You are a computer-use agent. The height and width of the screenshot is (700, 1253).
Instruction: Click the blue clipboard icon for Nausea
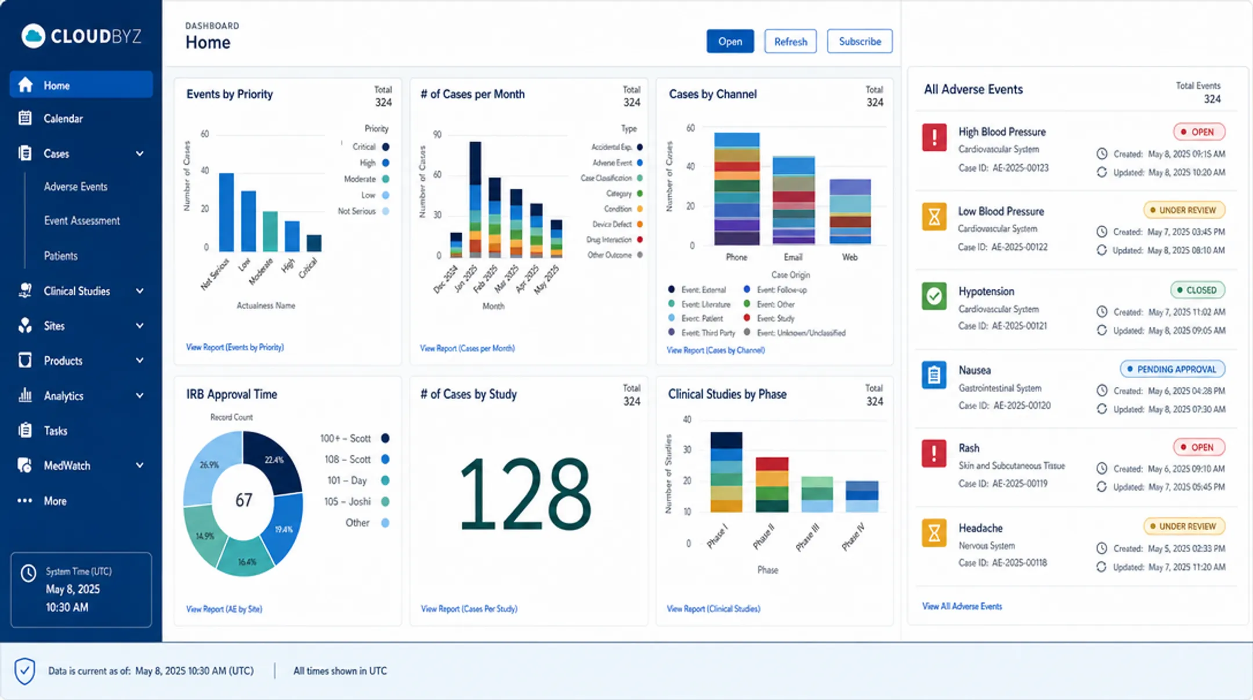click(934, 375)
